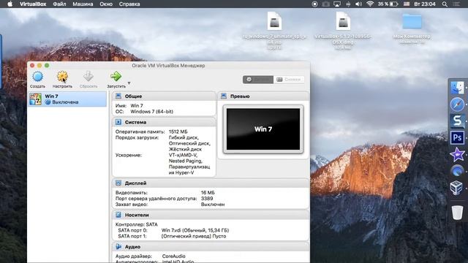Minimize VirtualBox window with yellow button
Viewport: 468px width, 263px height.
(x=39, y=65)
